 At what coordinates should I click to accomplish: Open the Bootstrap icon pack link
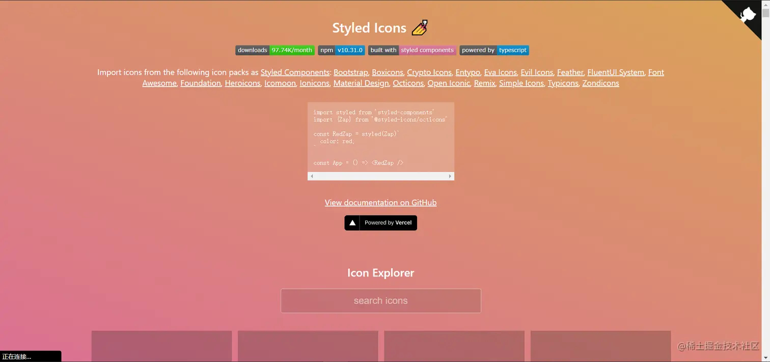pos(350,72)
